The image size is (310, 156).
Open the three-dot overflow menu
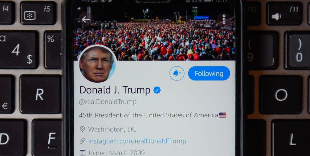click(224, 19)
